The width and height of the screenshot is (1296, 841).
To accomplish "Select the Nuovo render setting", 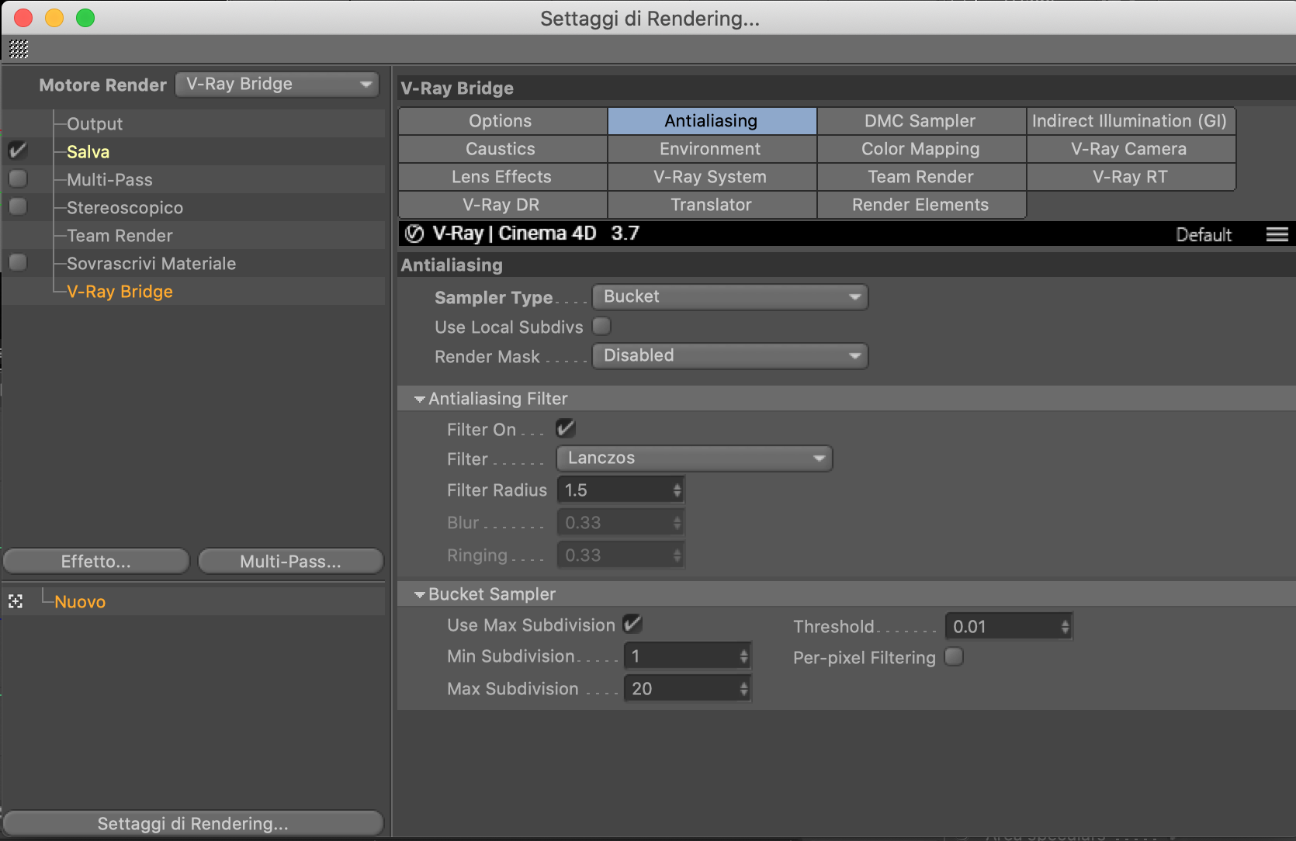I will click(80, 602).
